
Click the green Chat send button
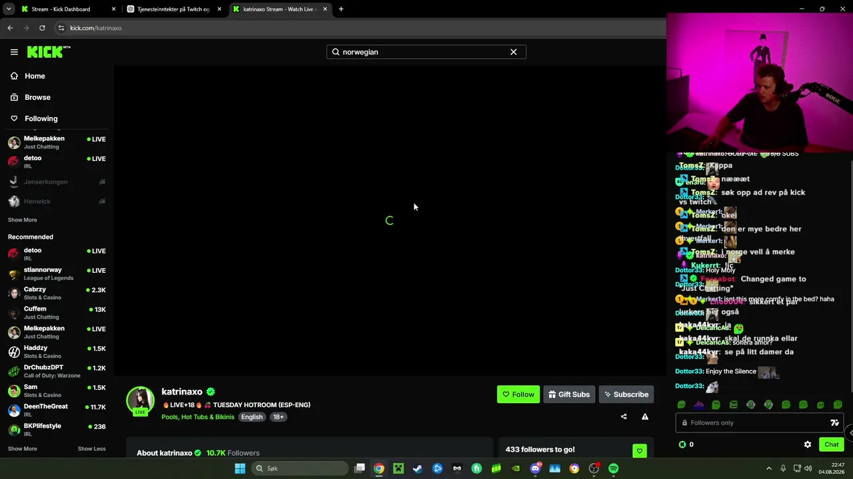(832, 444)
